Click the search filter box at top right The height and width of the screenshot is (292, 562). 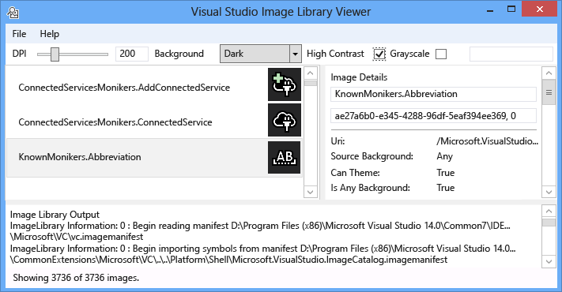(x=511, y=54)
